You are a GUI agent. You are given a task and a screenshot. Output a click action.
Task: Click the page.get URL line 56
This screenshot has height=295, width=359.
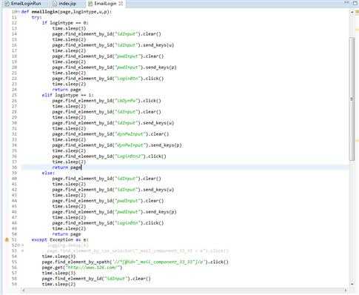point(82,268)
